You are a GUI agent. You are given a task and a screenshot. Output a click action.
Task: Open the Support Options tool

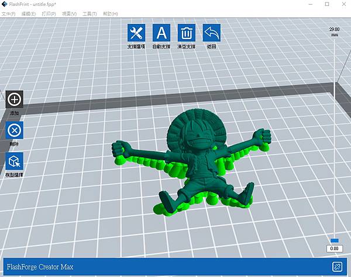[x=136, y=33]
